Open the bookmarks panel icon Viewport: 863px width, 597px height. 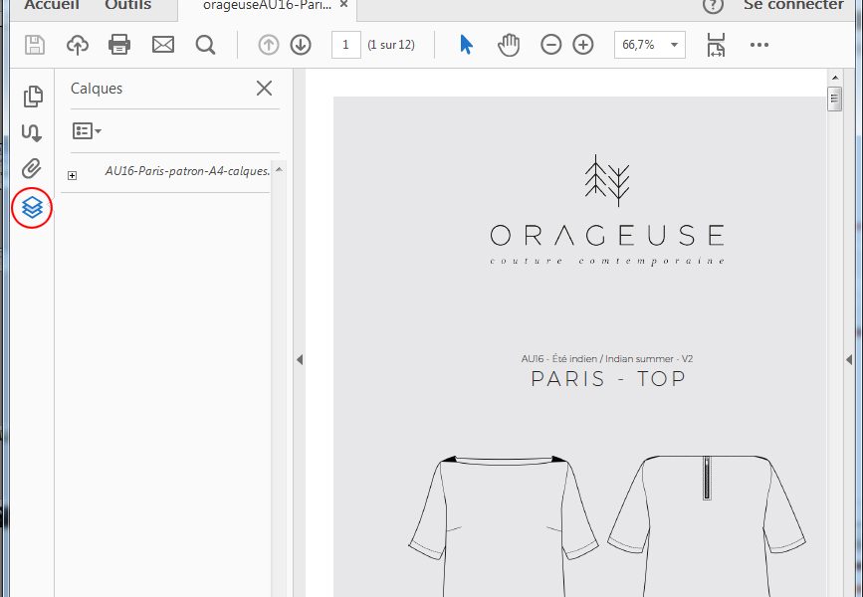(x=32, y=132)
